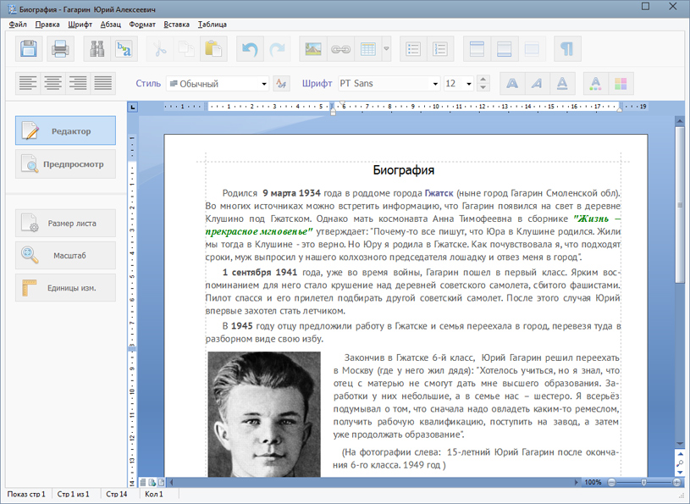Select the Редактор mode button
The width and height of the screenshot is (690, 504).
[x=65, y=130]
